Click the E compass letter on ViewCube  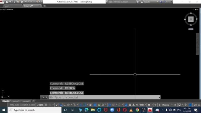(197, 19)
